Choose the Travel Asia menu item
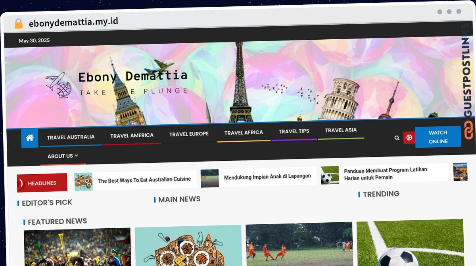This screenshot has height=266, width=476. [x=341, y=130]
